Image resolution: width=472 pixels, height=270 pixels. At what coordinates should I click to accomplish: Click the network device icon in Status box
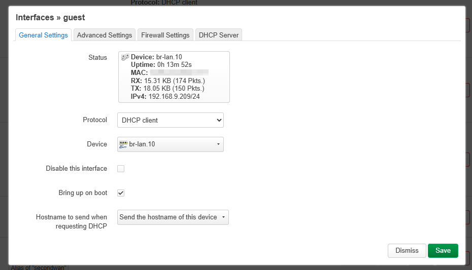[125, 57]
